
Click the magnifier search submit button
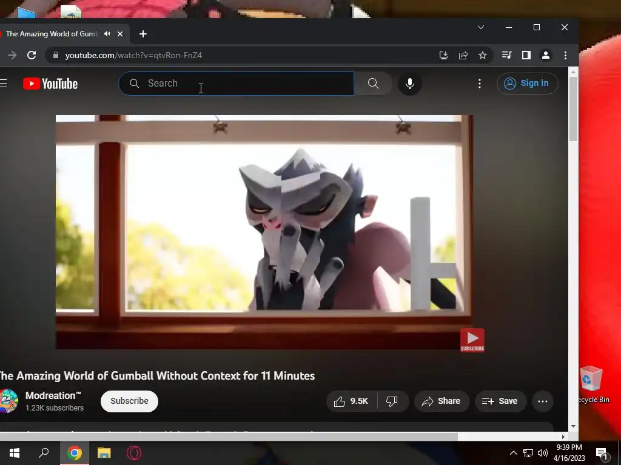pos(373,84)
